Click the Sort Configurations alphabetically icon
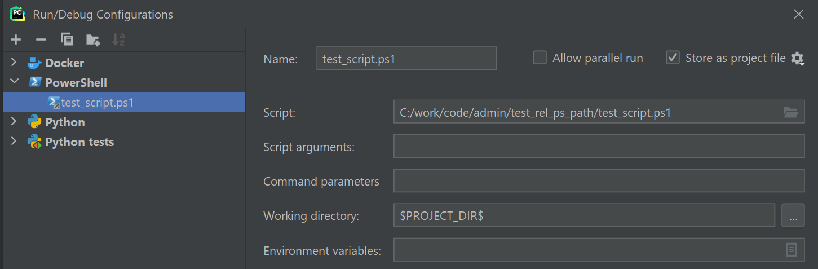This screenshot has width=818, height=269. point(118,39)
